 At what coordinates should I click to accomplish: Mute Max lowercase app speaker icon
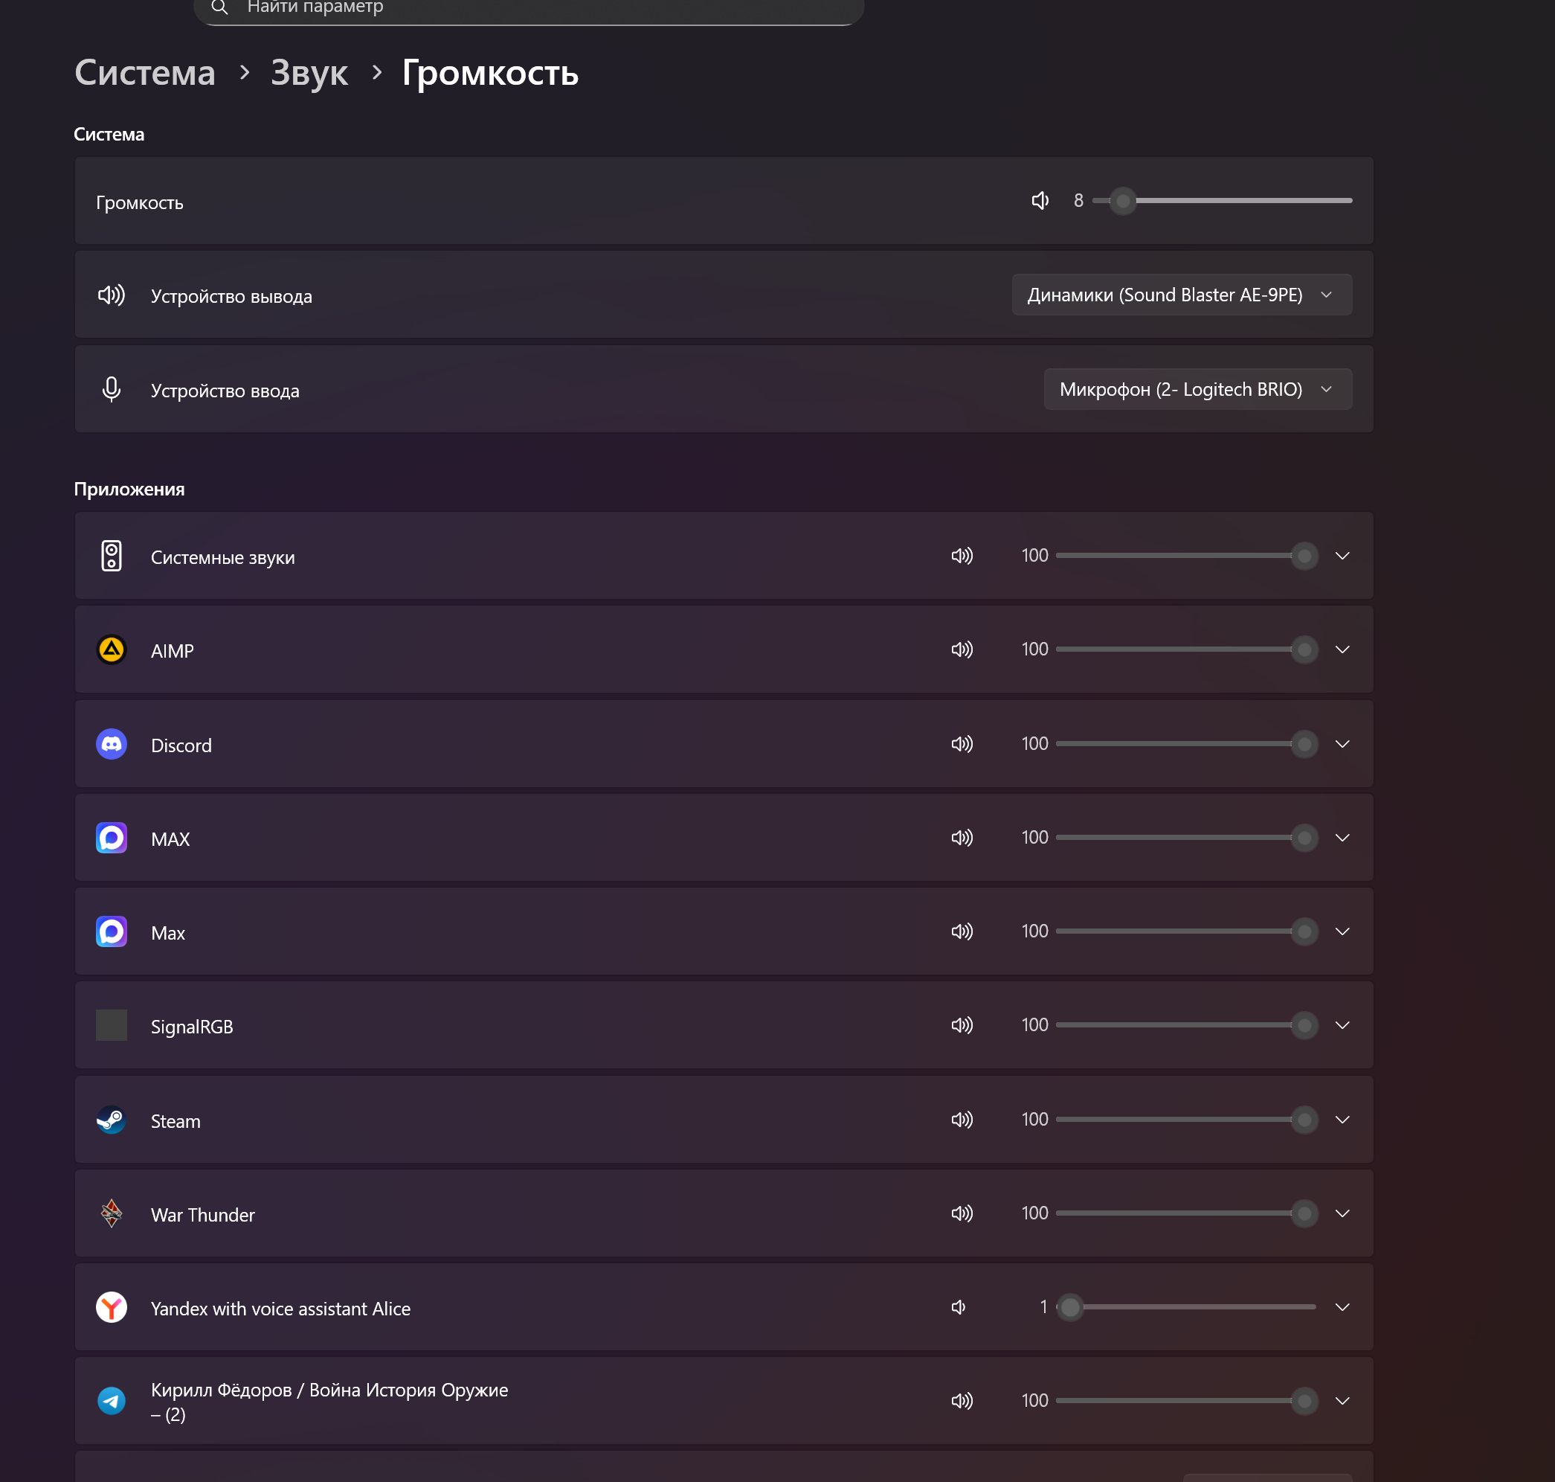tap(962, 931)
